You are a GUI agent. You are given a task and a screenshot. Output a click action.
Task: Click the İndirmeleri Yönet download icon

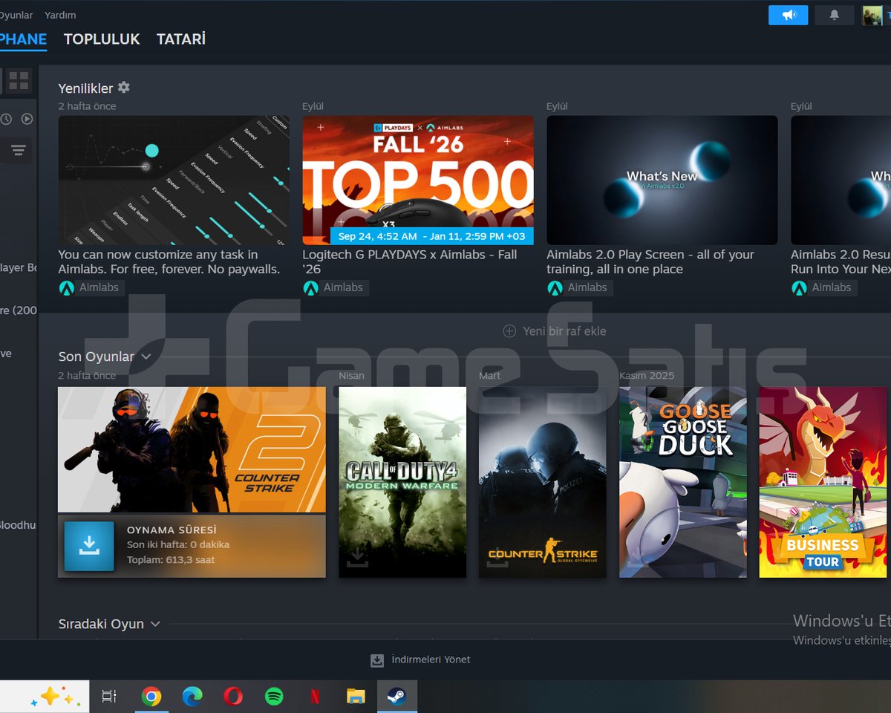[377, 660]
